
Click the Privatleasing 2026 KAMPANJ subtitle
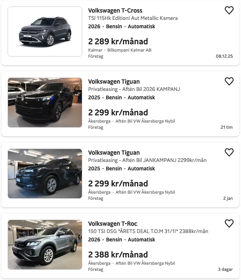tap(134, 89)
